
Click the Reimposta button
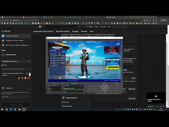[132, 89]
